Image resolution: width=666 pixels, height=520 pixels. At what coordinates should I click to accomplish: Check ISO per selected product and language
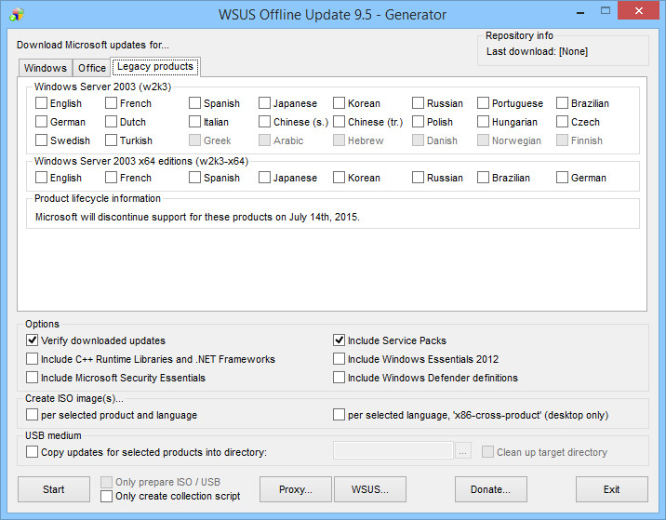(32, 415)
